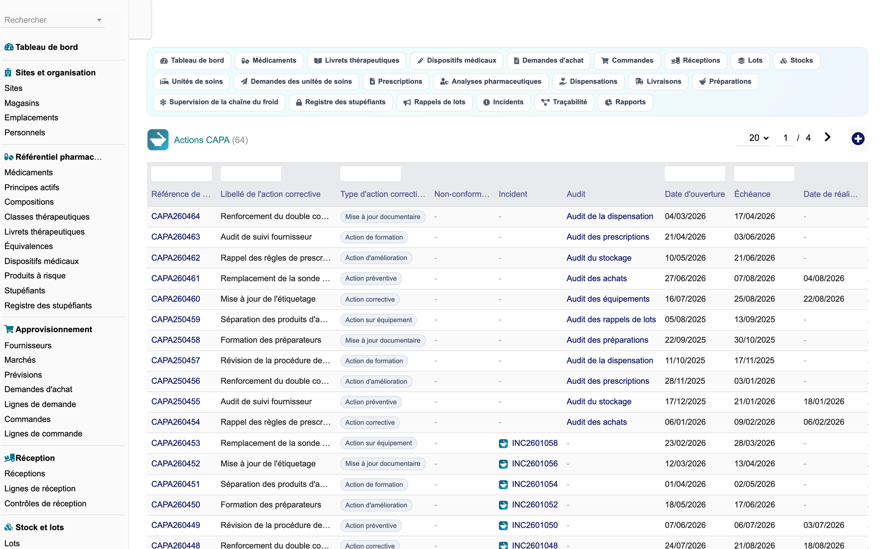887x549 pixels.
Task: Open Analyses pharmaceutiques shortcut
Action: coord(490,82)
